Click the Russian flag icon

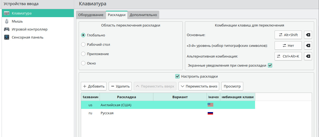[210, 113]
